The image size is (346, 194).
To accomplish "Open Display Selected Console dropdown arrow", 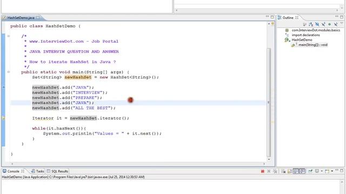I will tap(322, 171).
